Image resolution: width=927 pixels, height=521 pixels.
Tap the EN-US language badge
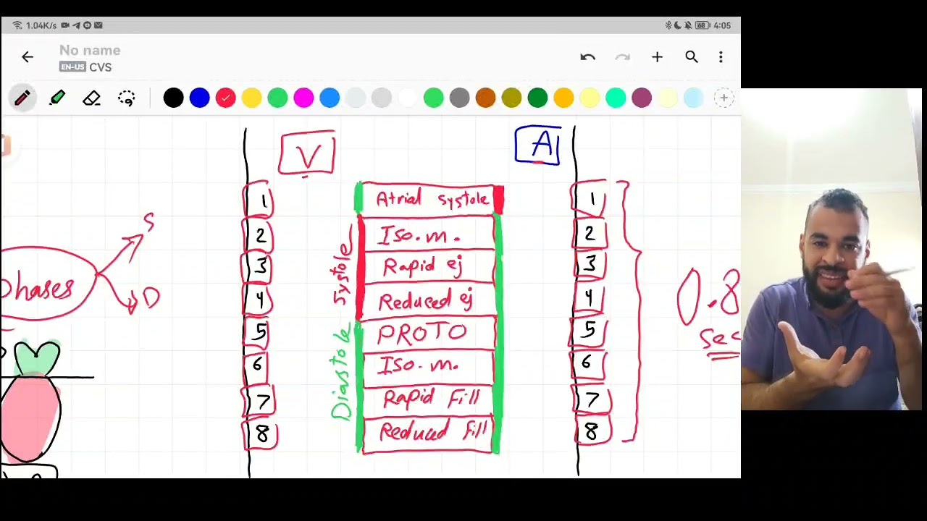(x=72, y=67)
